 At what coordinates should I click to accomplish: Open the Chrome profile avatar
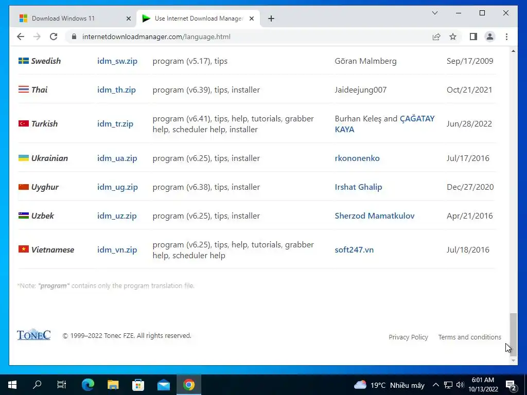[490, 37]
